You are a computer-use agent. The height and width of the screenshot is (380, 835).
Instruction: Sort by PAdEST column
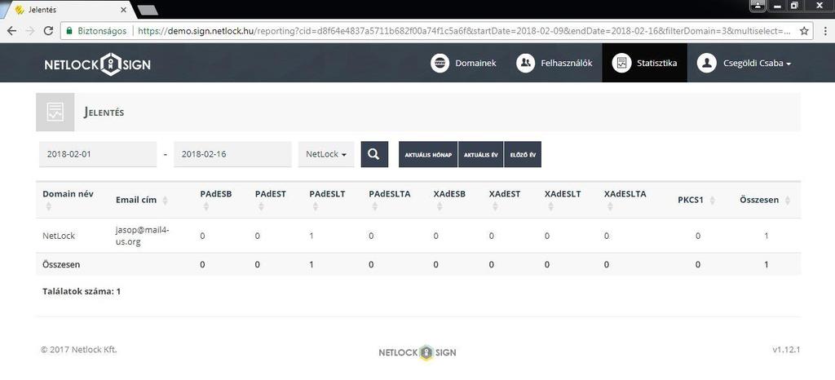(x=271, y=200)
